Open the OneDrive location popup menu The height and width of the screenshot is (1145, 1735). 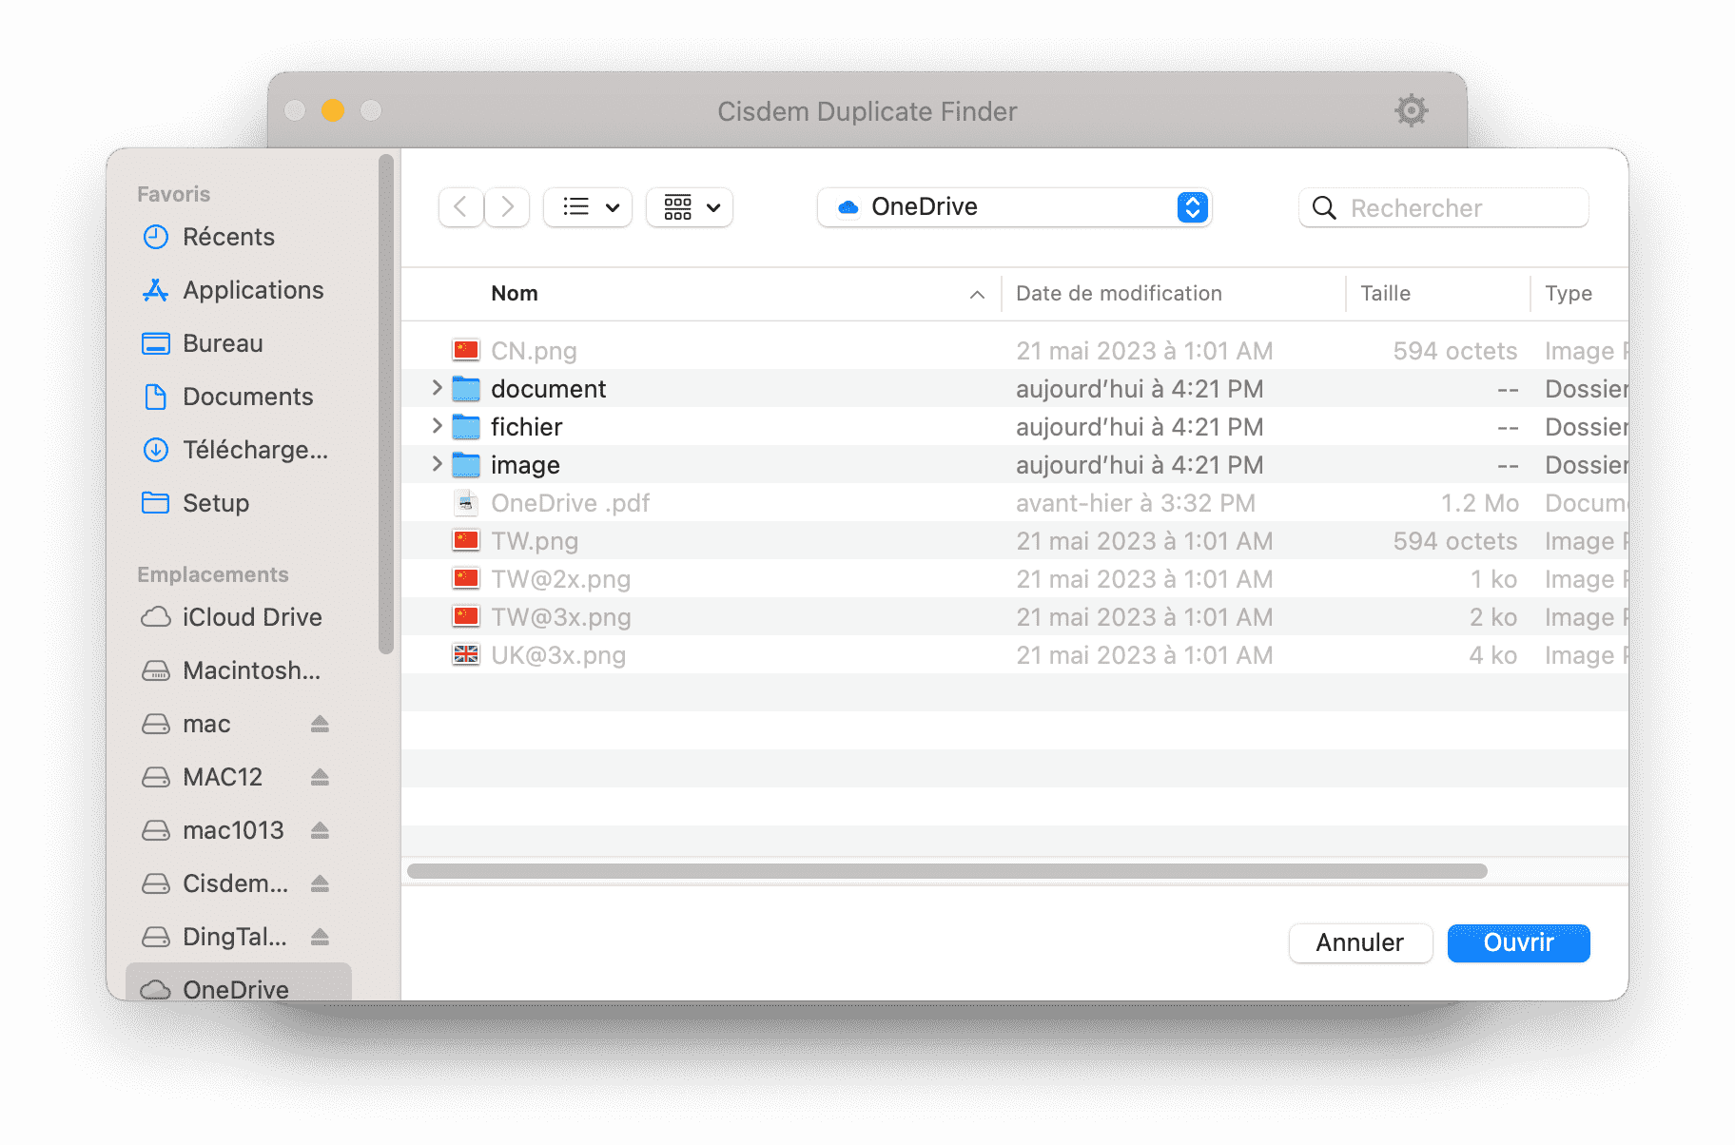click(1014, 207)
